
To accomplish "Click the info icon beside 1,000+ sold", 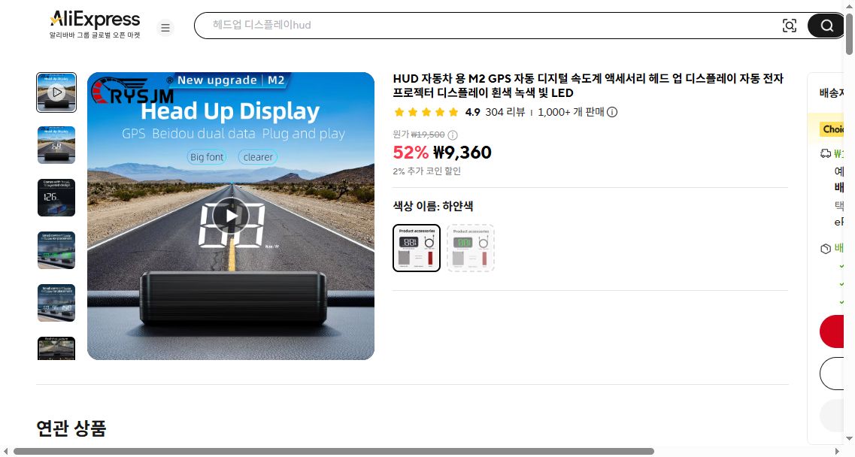I will pos(612,112).
